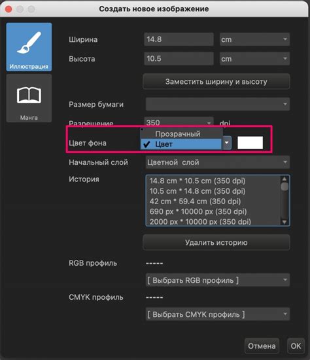
Task: Open the Выбрать CMYK профиль dropdown
Action: pyautogui.click(x=218, y=314)
